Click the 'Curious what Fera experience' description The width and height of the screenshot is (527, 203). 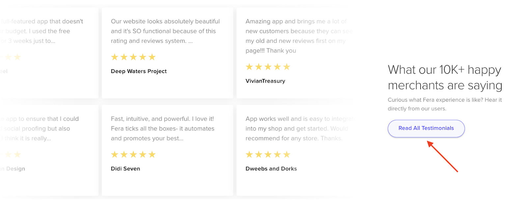445,104
